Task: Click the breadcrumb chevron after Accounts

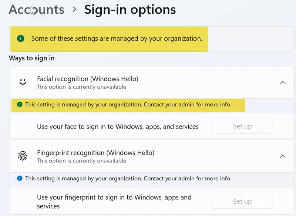Action: coord(74,10)
